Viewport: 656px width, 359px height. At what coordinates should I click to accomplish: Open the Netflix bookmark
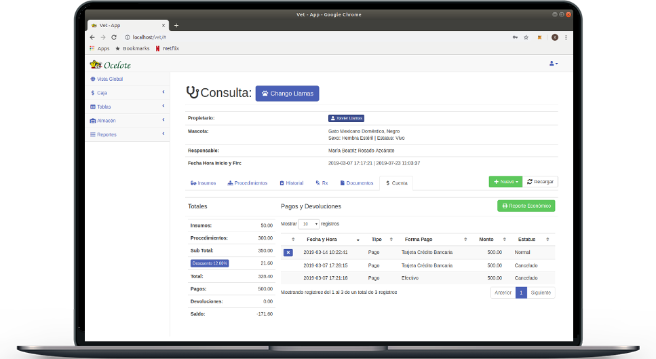point(167,49)
